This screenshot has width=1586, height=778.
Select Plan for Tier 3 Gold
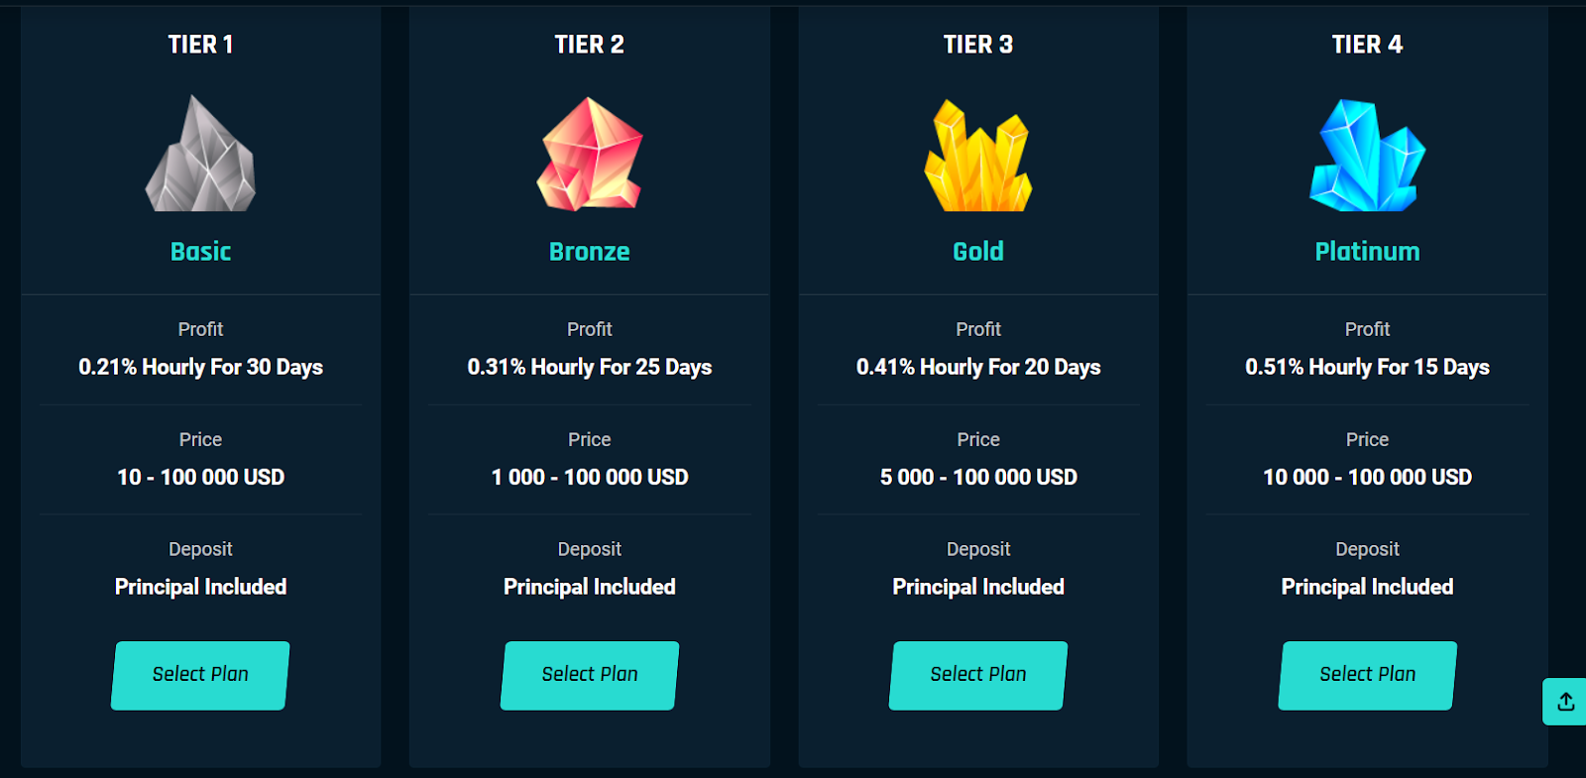pyautogui.click(x=978, y=675)
